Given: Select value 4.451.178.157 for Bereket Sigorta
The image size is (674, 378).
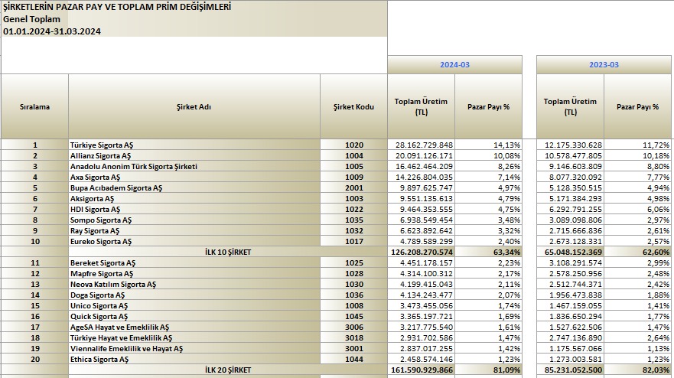Looking at the screenshot, I should pos(422,262).
